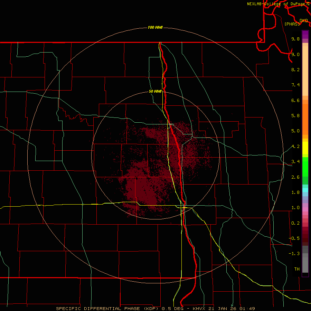Screen dimensions: 311x311
Task: Click the -1.3 colorbar value label
Action: pyautogui.click(x=294, y=254)
